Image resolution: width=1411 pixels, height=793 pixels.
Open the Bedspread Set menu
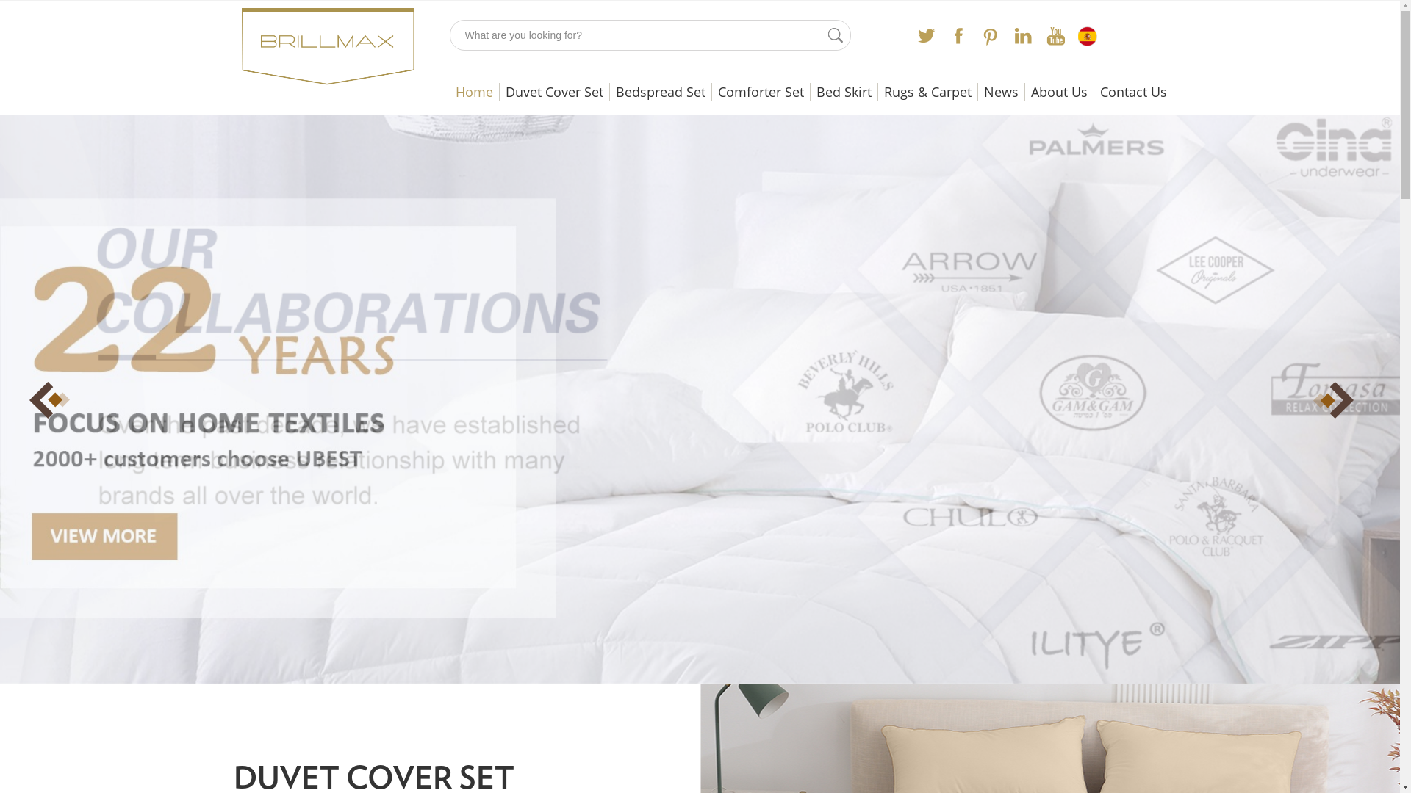[661, 92]
